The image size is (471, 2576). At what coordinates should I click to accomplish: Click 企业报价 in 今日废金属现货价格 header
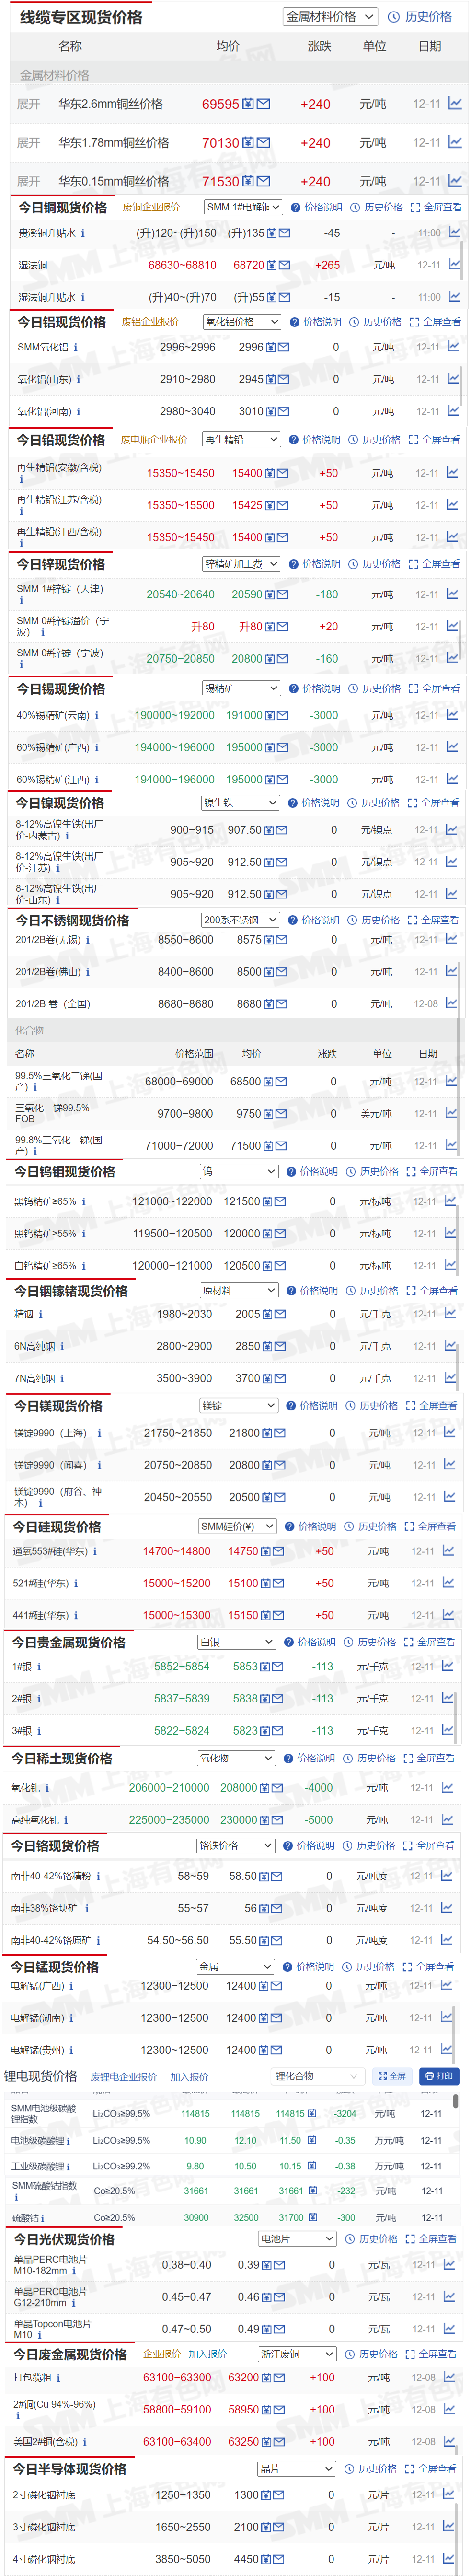point(162,2354)
